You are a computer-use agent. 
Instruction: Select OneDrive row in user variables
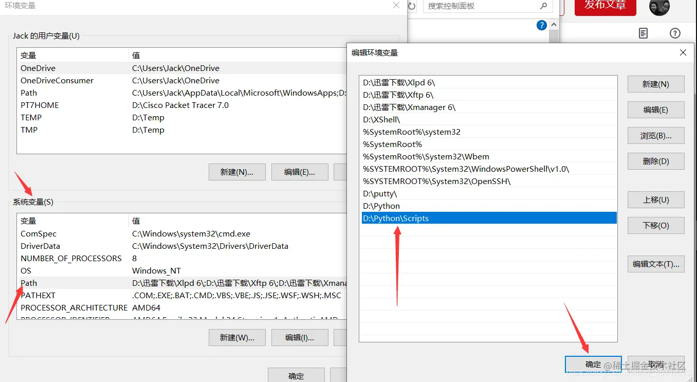pyautogui.click(x=182, y=68)
